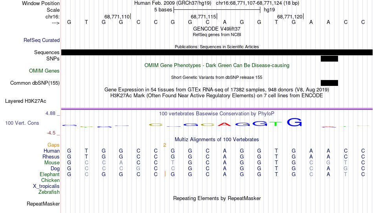Select the long black Sequences bar
The image size is (373, 213).
point(217,52)
